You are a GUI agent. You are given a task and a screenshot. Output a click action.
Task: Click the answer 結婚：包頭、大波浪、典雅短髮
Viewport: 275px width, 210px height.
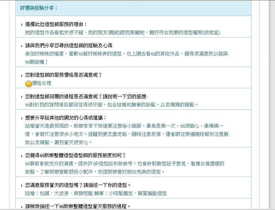tap(96, 193)
